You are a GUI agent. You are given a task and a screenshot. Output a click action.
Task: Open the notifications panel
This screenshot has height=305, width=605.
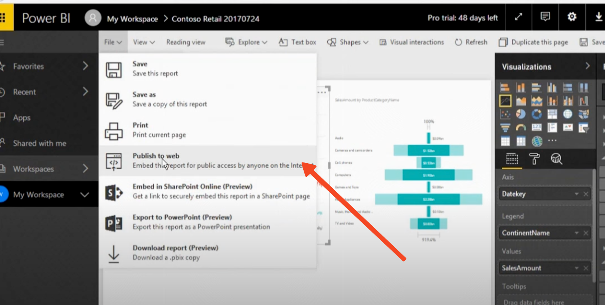[545, 17]
